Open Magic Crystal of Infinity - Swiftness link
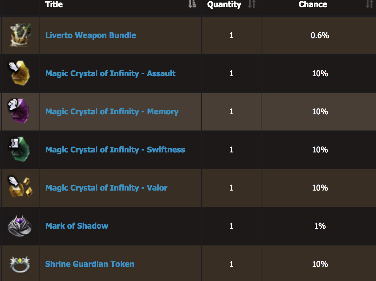 (x=115, y=150)
